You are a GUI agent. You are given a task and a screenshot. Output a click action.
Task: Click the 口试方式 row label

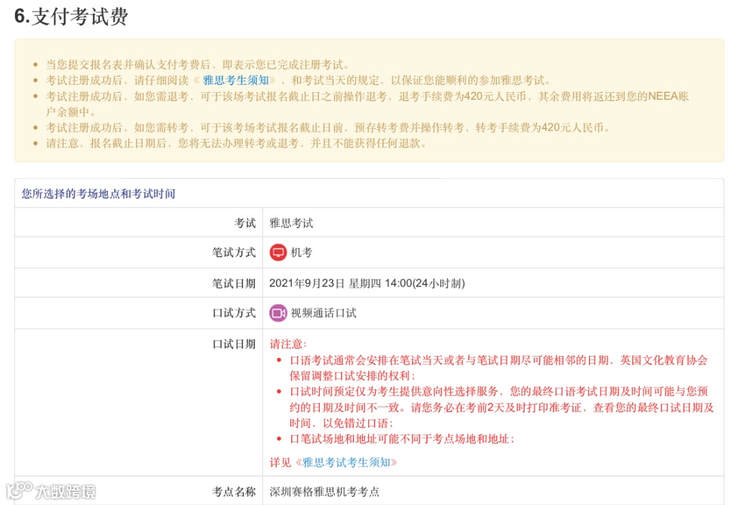pos(234,313)
